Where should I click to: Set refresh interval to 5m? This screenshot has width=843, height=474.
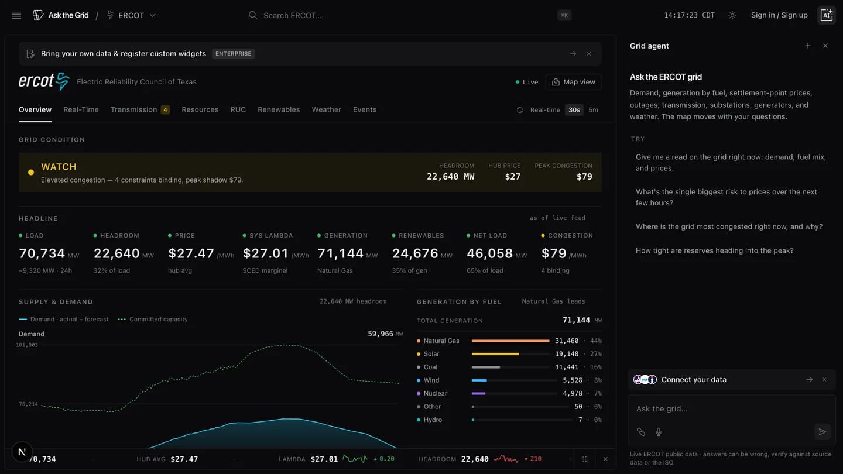pyautogui.click(x=593, y=110)
